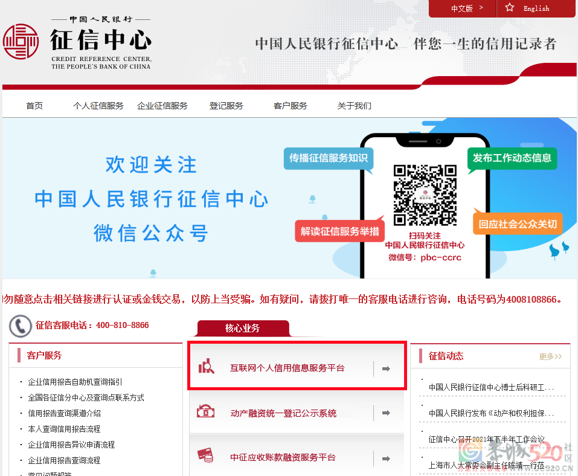
Task: Open the 客户服务 navigation menu
Action: [291, 106]
